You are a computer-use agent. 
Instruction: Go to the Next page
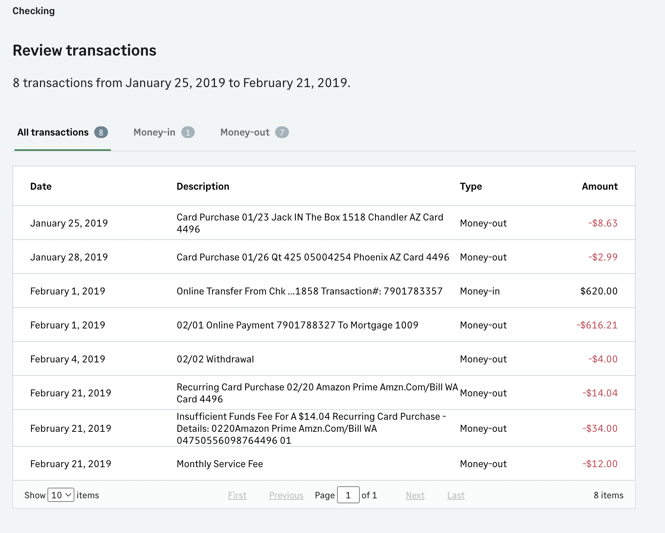[415, 495]
